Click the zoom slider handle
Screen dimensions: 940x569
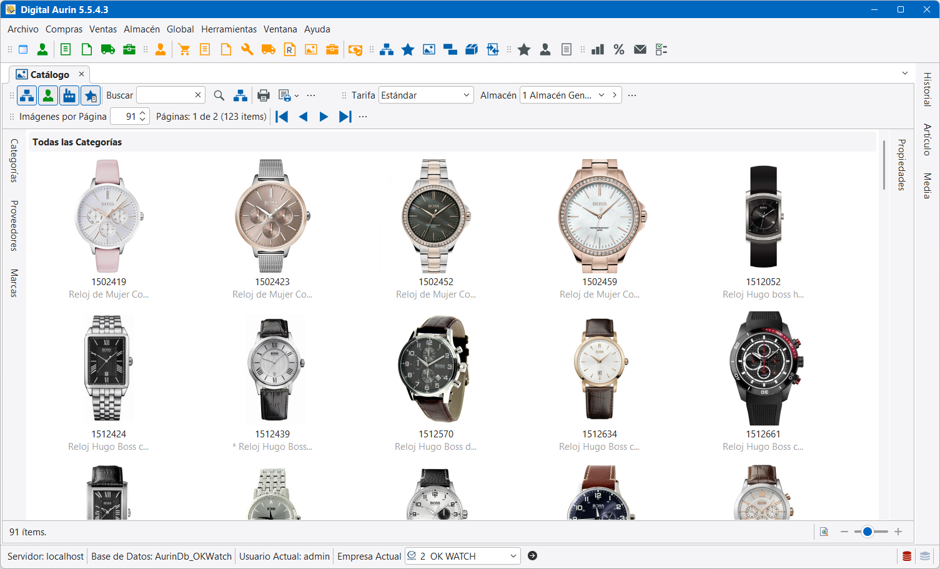click(867, 532)
